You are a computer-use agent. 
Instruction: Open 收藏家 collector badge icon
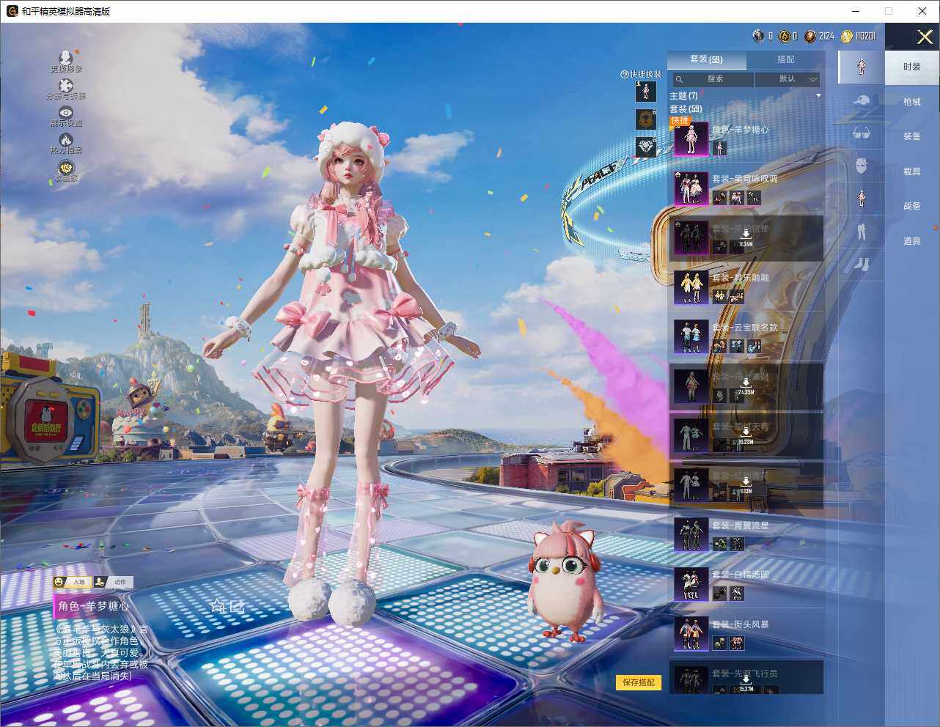(x=66, y=168)
